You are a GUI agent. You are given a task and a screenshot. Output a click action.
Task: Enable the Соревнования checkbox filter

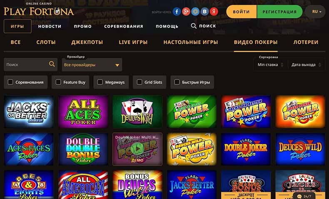[10, 82]
